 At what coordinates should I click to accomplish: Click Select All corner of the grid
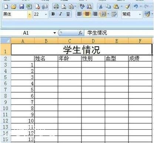[x=6, y=41]
